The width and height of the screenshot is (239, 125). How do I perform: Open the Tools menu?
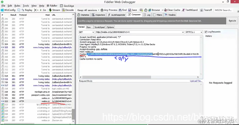26,6
